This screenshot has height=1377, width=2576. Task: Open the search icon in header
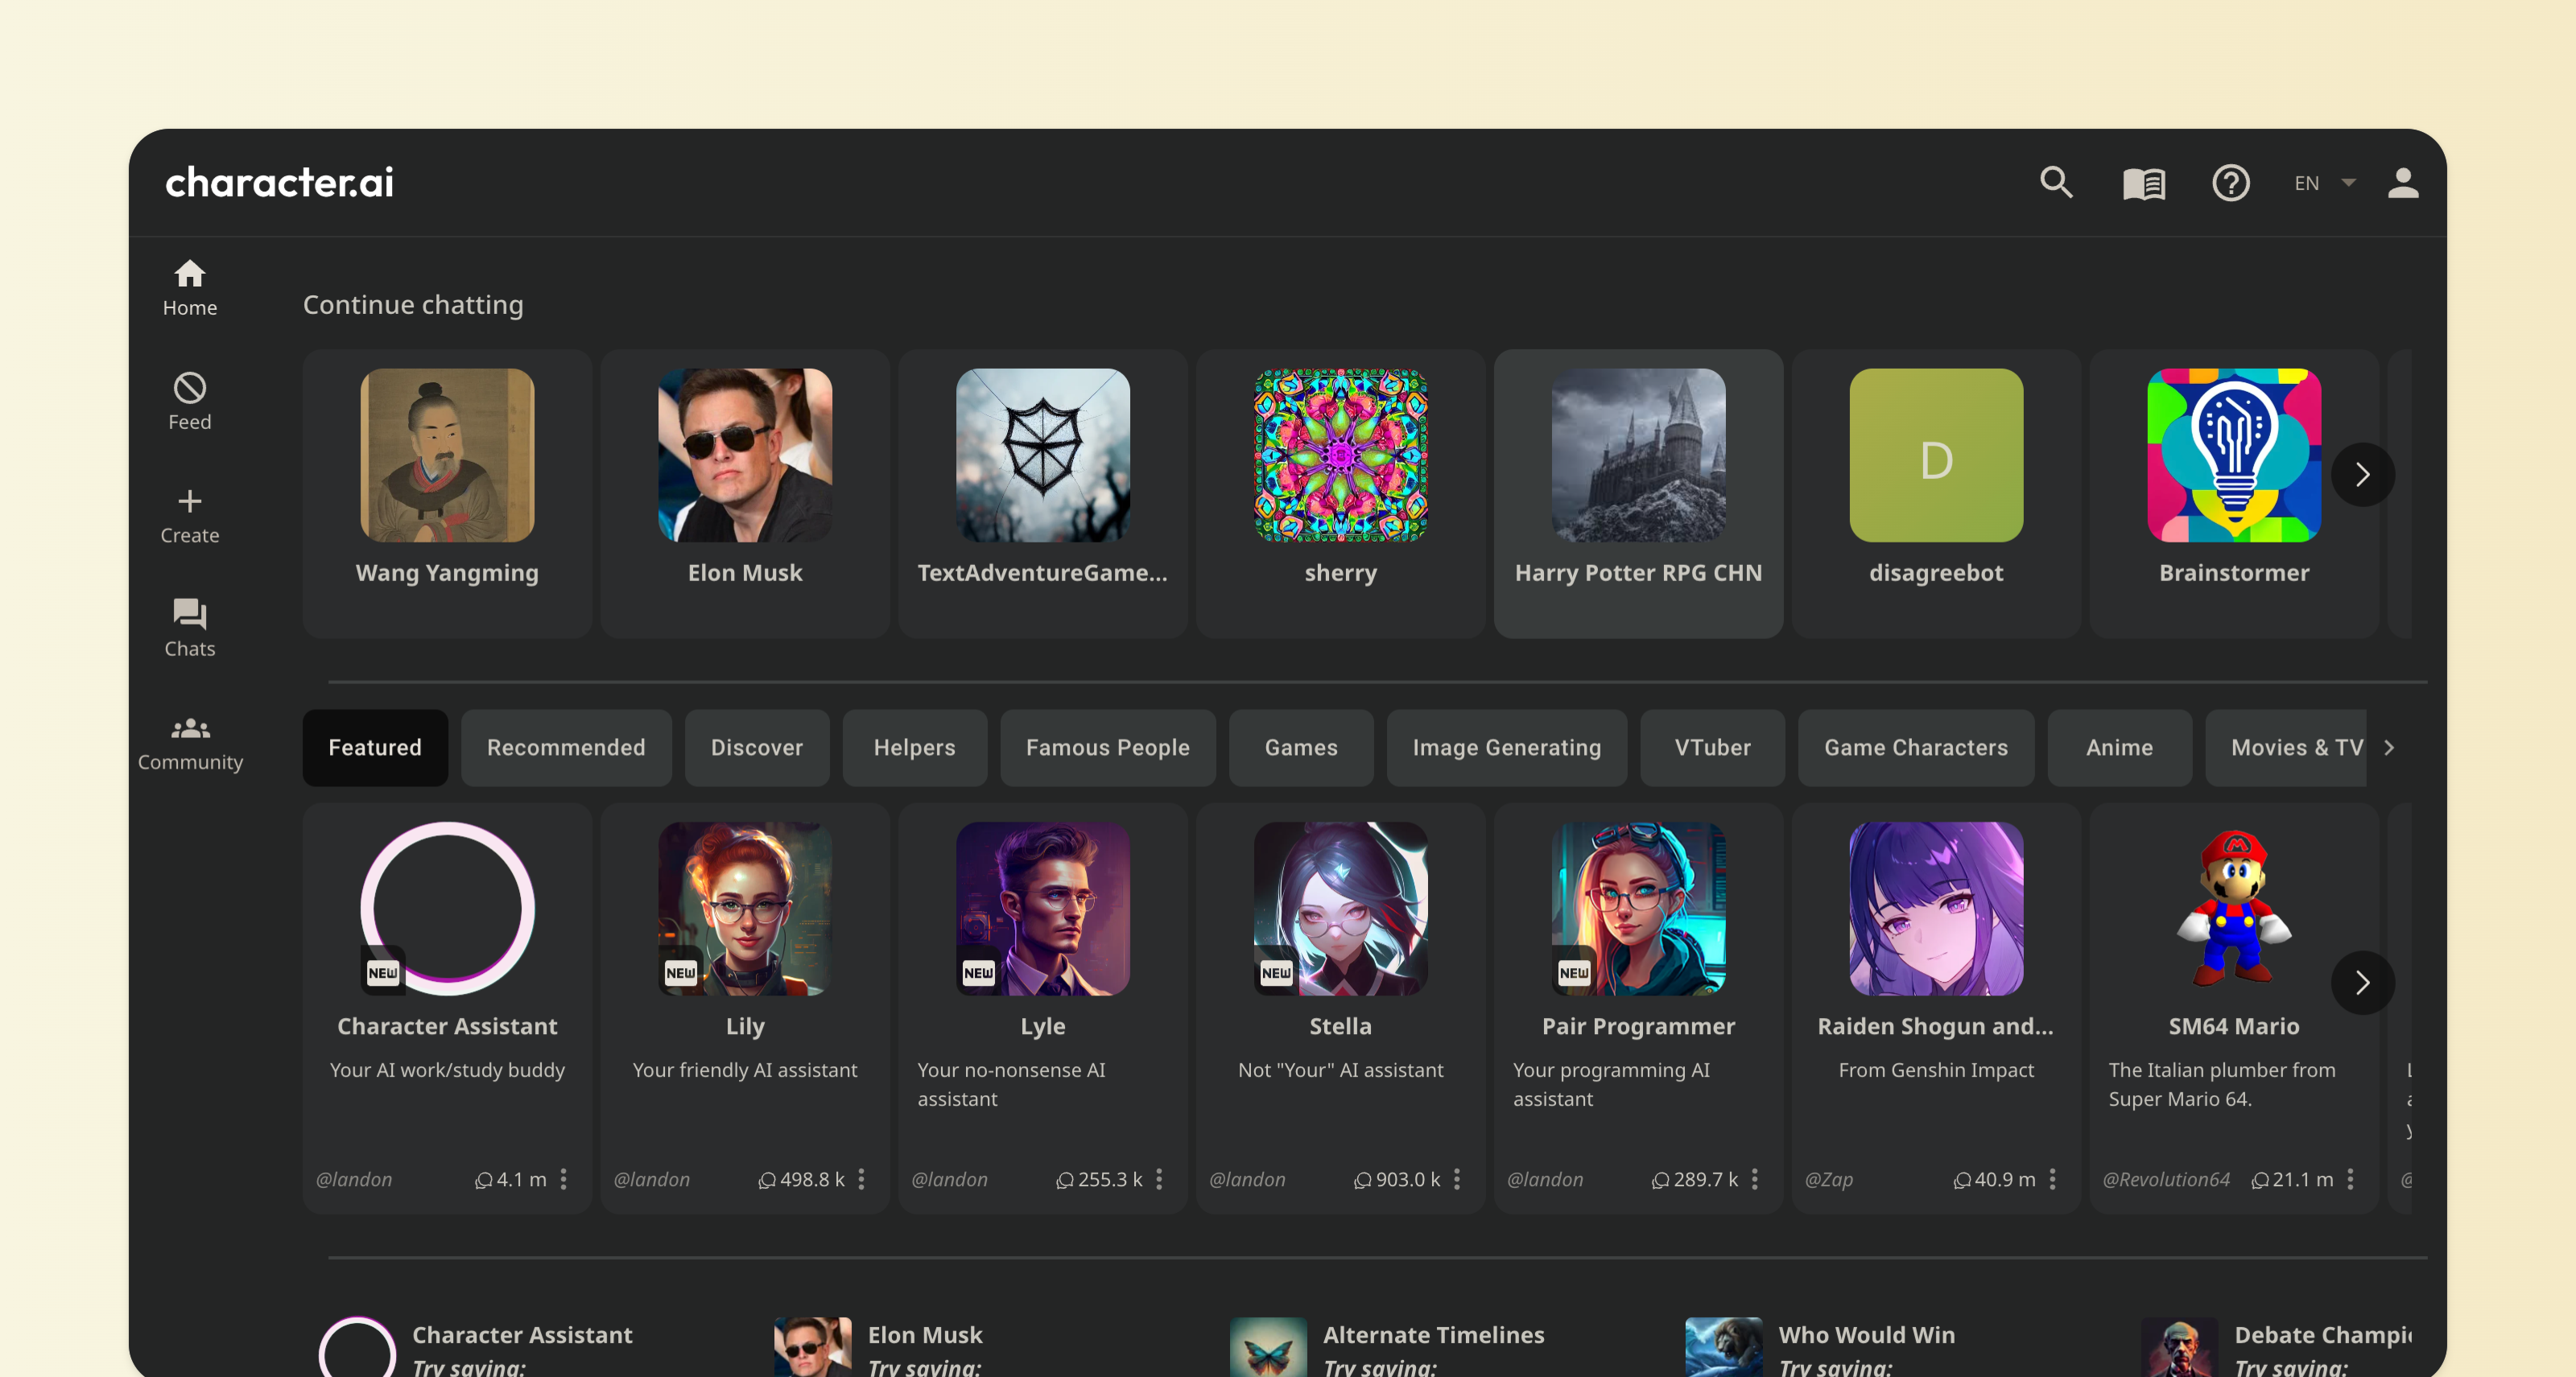coord(2056,183)
